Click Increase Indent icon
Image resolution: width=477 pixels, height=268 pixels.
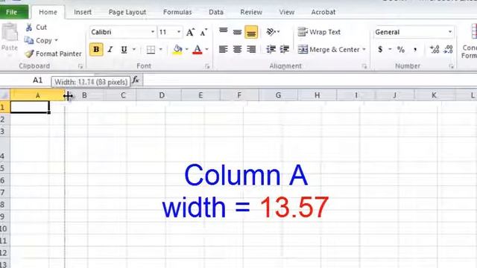pyautogui.click(x=285, y=49)
